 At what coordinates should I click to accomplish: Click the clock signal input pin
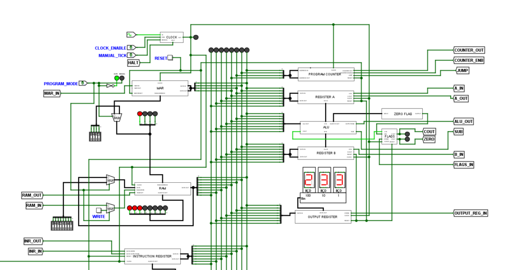[x=130, y=35]
